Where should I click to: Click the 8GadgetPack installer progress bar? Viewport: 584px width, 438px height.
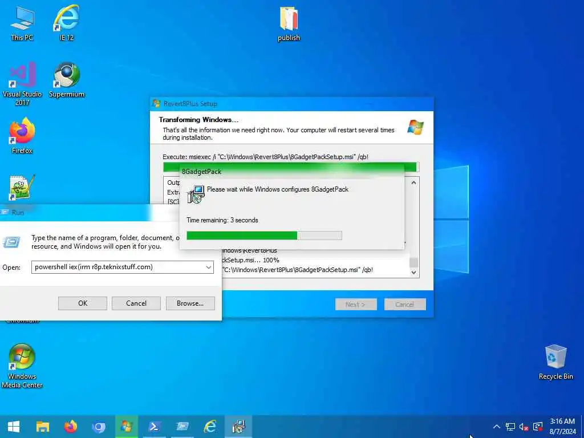[x=264, y=236]
